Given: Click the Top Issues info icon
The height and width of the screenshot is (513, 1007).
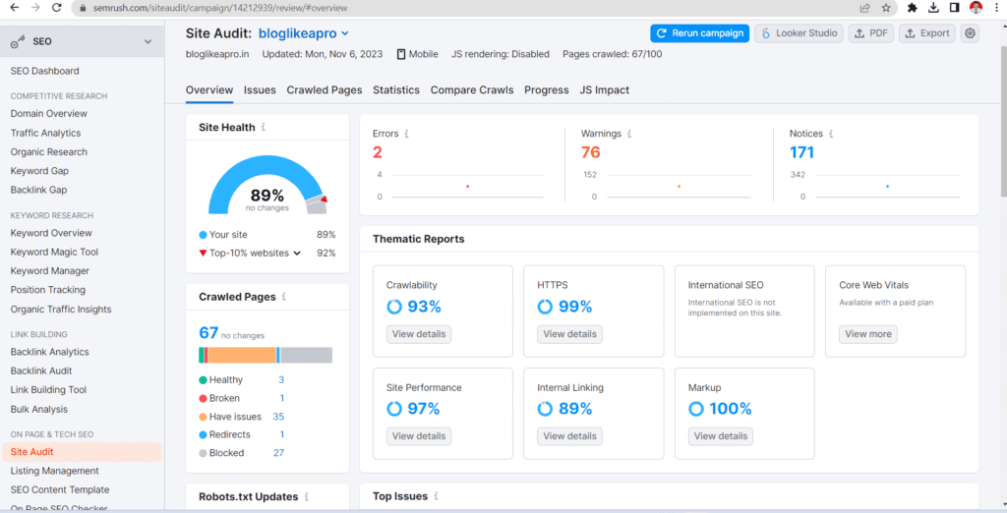Looking at the screenshot, I should point(436,496).
